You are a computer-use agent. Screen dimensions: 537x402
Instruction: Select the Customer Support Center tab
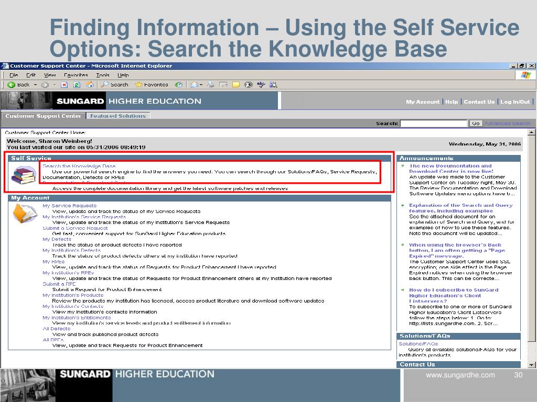pos(43,116)
